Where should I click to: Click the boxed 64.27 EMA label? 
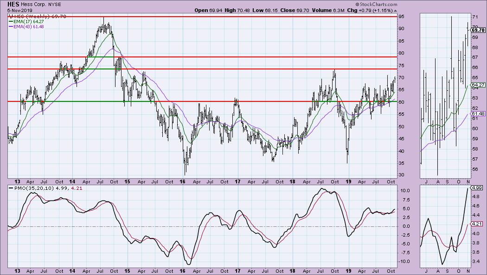[478, 85]
